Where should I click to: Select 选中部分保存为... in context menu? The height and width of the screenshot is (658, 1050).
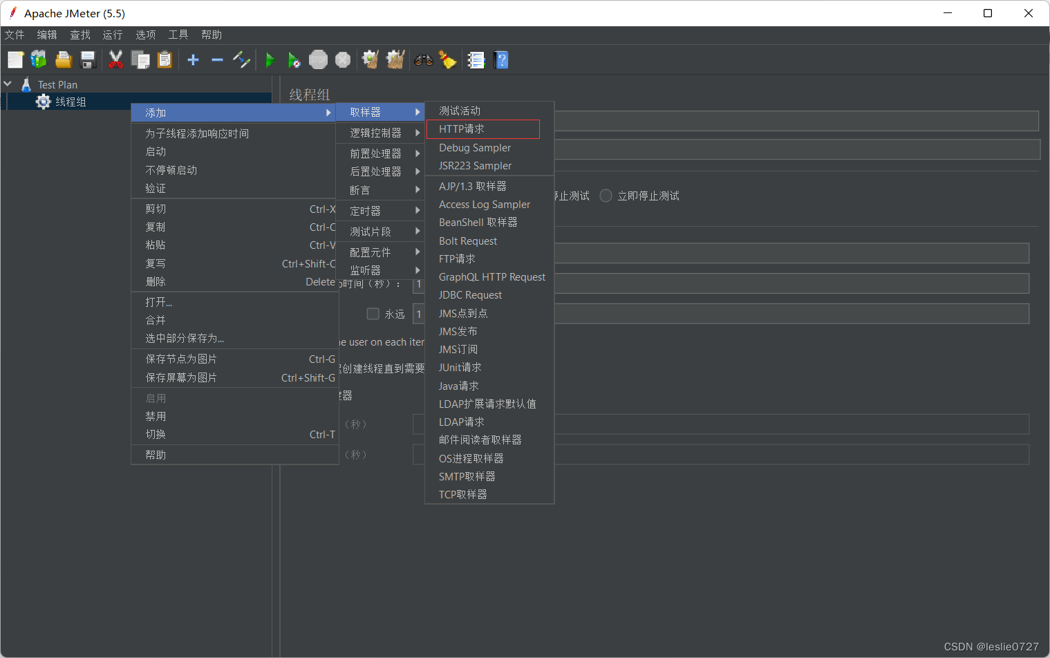234,339
